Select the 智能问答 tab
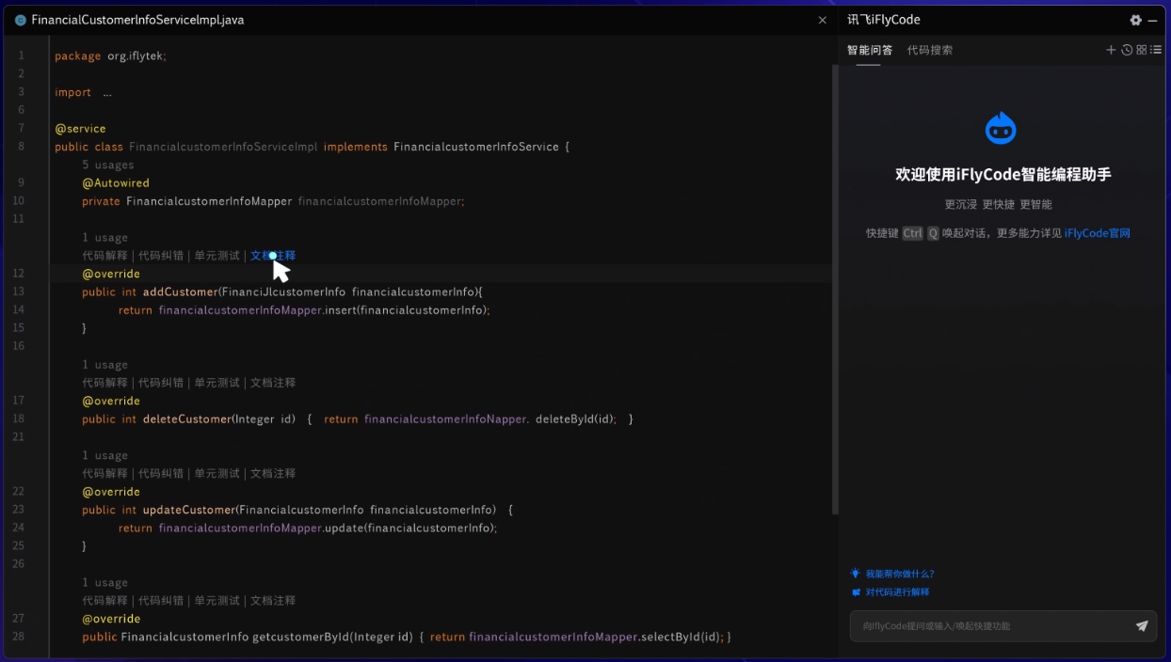 [870, 50]
